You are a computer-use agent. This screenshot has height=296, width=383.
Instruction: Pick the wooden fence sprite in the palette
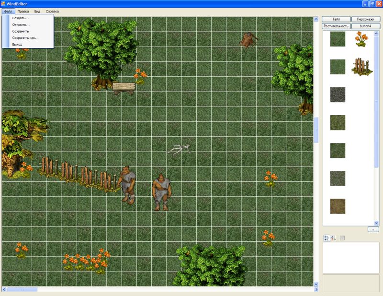[x=362, y=67]
